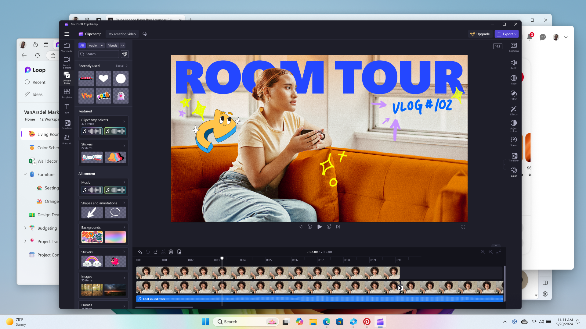
Task: Select the Text tool in sidebar
Action: point(67,108)
